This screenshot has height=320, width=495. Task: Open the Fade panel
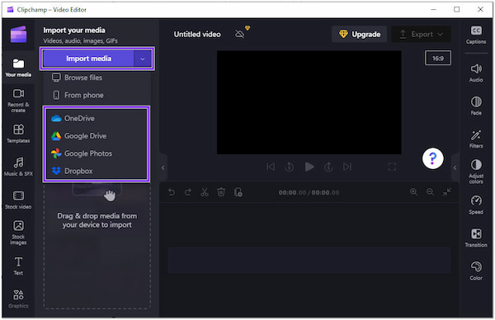[x=476, y=106]
